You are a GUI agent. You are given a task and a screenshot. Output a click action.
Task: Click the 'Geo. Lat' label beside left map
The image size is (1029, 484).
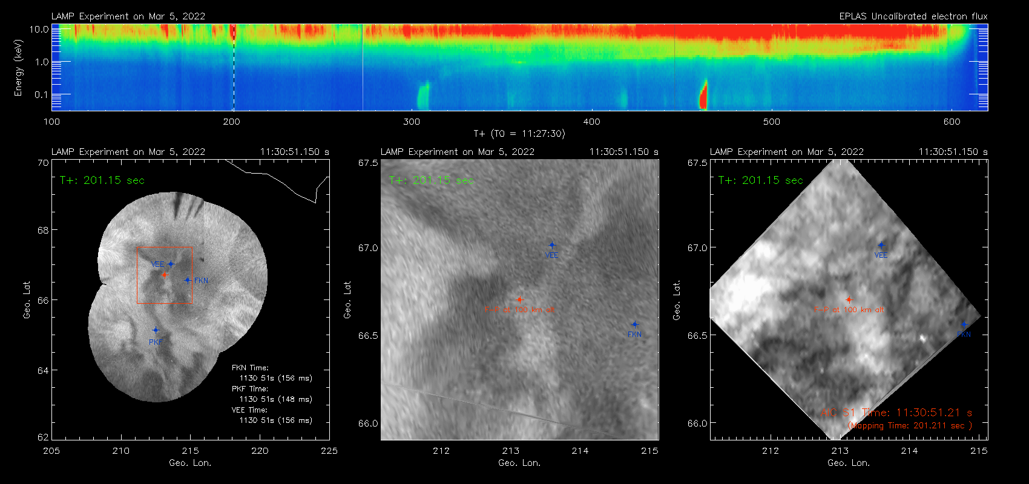[27, 299]
